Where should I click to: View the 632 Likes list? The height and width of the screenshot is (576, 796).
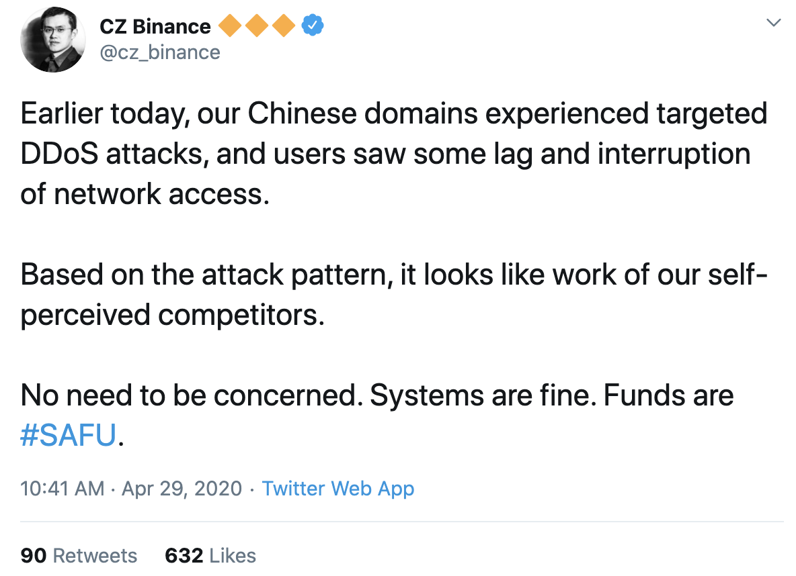point(210,555)
